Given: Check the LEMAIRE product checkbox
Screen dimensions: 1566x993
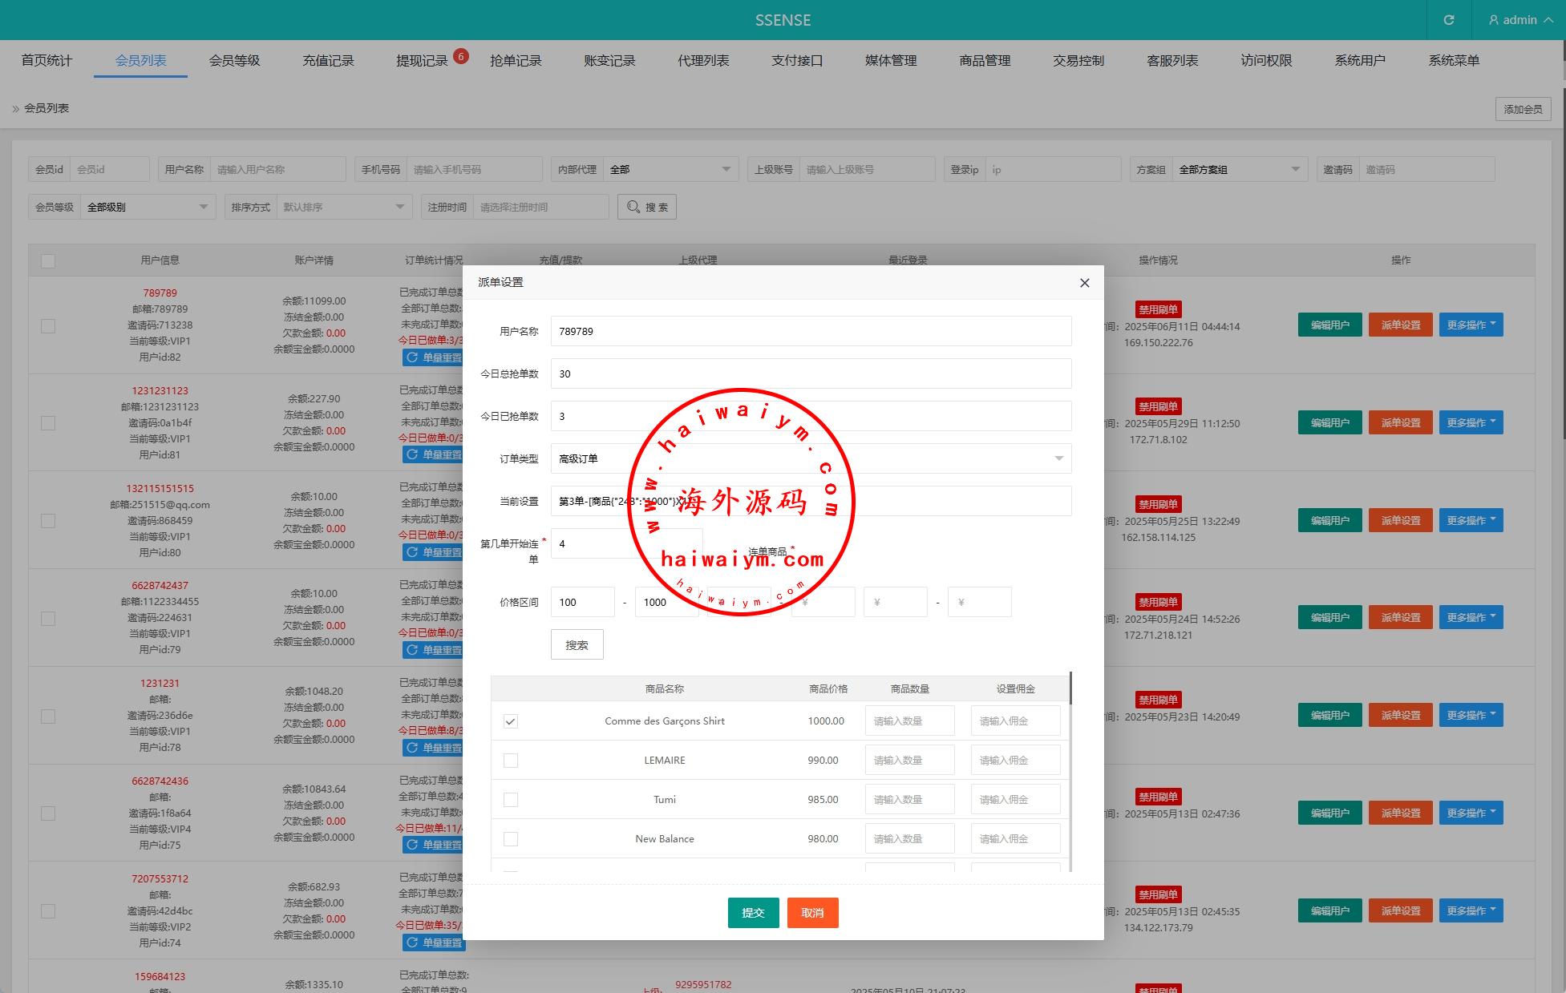Looking at the screenshot, I should 510,761.
